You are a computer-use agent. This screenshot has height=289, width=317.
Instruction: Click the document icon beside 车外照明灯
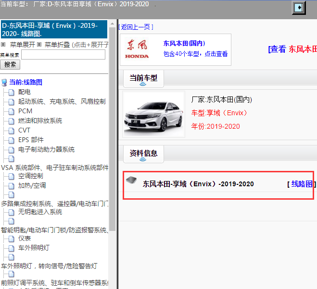(12, 248)
